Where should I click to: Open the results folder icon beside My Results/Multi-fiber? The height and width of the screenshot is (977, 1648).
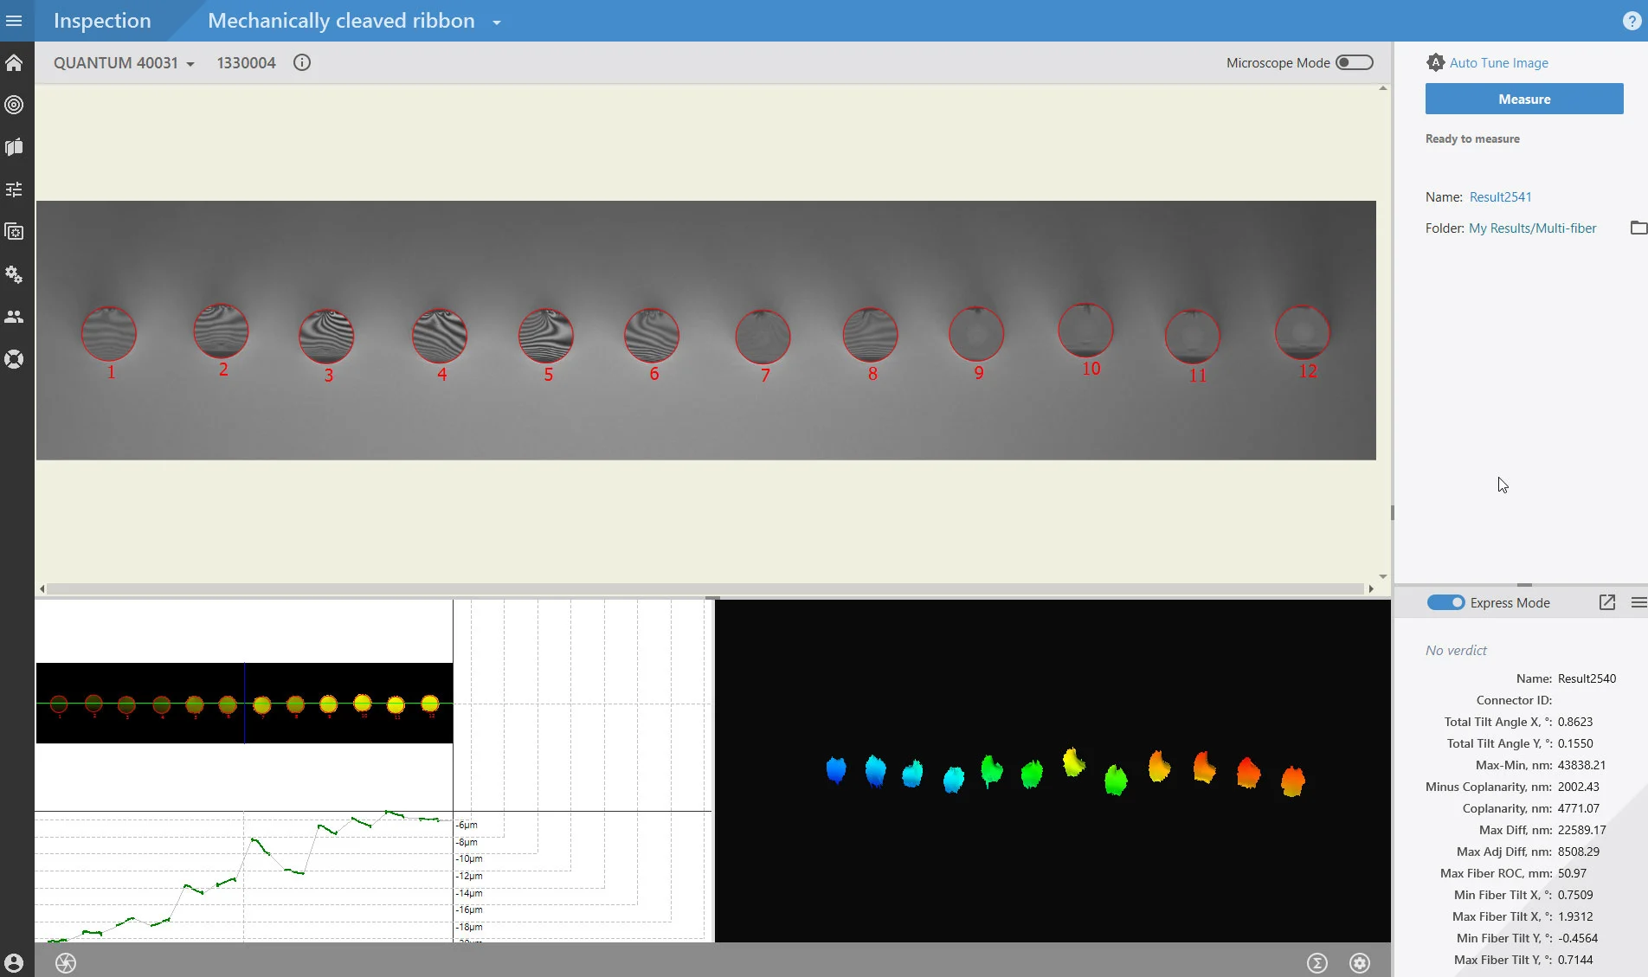tap(1638, 228)
